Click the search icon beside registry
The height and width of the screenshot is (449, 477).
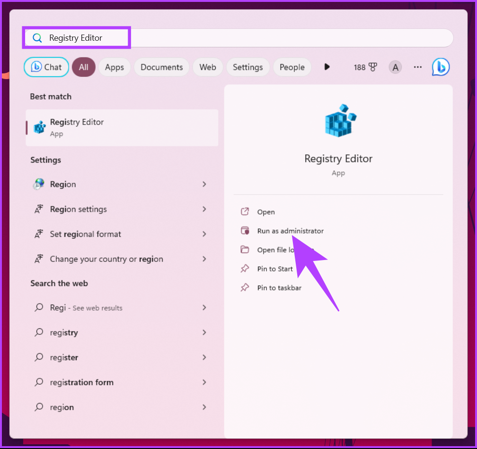pyautogui.click(x=39, y=332)
